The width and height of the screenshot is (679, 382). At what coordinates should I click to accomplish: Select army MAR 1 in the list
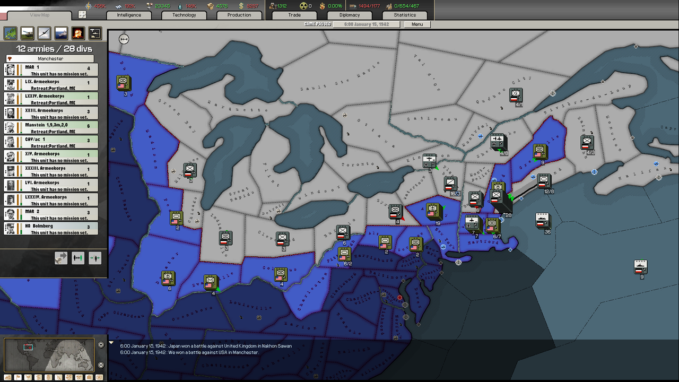click(51, 70)
